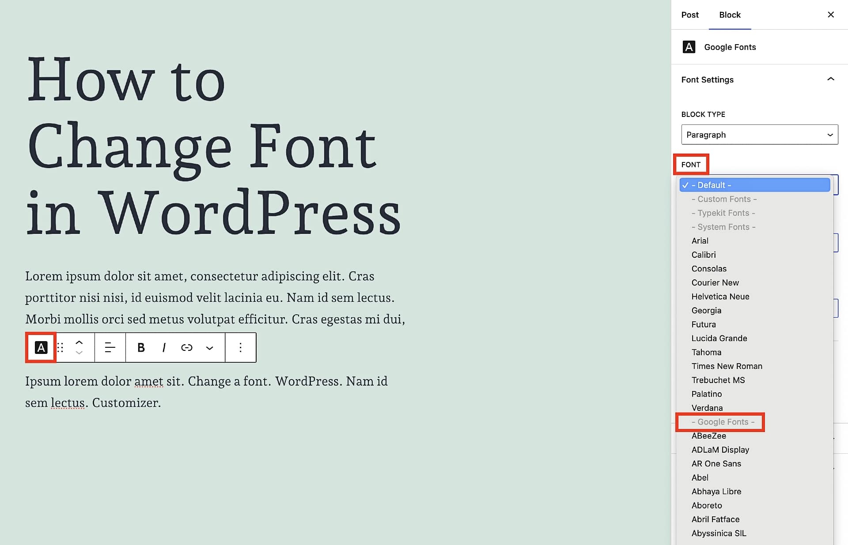Switch to the Post tab

pyautogui.click(x=689, y=15)
